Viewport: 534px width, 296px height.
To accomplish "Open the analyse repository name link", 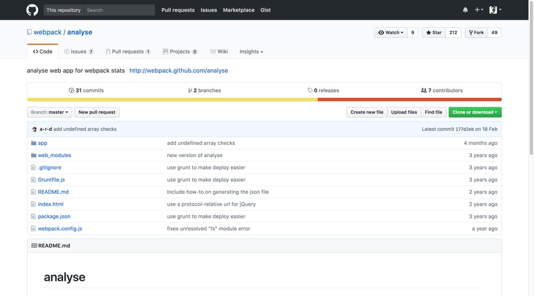I will (x=79, y=32).
